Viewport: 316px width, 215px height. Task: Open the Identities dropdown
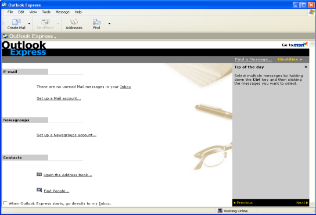click(290, 59)
